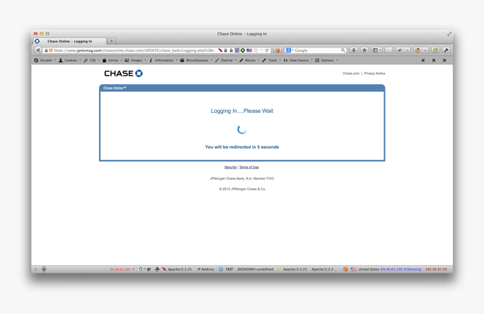Expand the Forms dropdown menu
Image resolution: width=484 pixels, height=314 pixels.
click(113, 60)
